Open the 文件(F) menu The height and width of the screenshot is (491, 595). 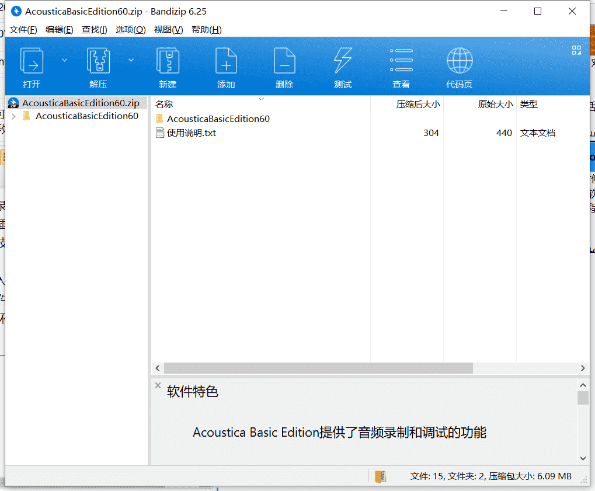[x=23, y=30]
